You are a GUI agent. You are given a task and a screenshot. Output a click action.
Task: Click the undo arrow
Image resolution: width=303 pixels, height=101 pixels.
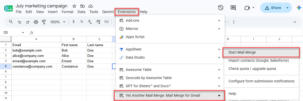click(20, 22)
